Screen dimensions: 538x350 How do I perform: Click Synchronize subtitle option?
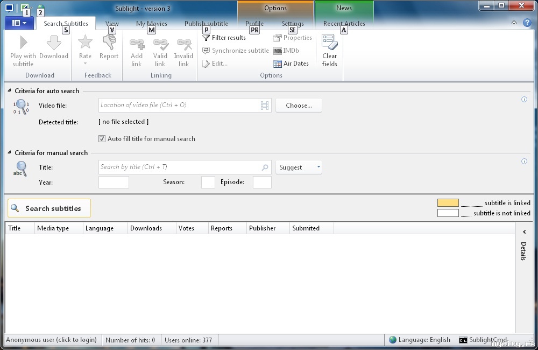pos(236,51)
